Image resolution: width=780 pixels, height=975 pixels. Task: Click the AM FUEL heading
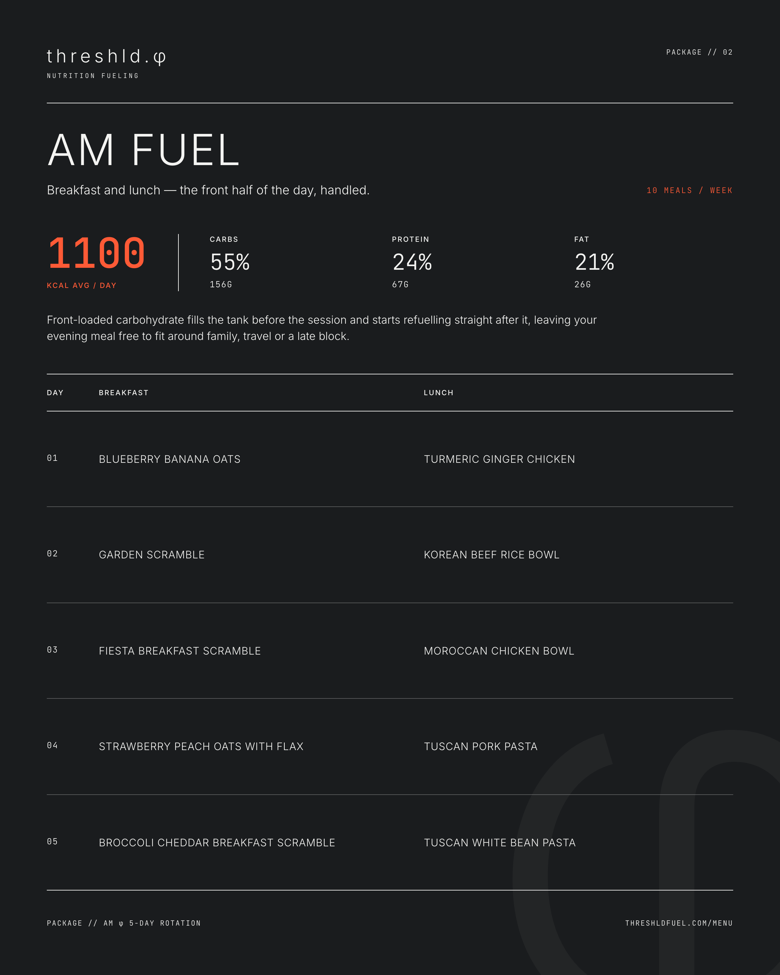tap(143, 150)
